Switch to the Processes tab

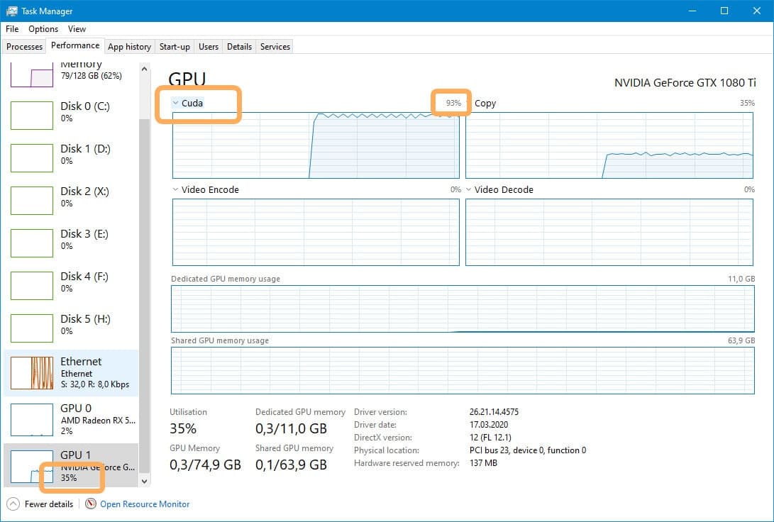point(24,46)
